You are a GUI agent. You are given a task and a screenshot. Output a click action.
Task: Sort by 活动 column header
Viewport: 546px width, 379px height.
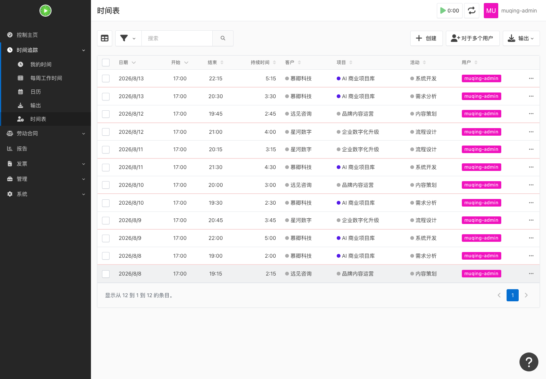(418, 63)
